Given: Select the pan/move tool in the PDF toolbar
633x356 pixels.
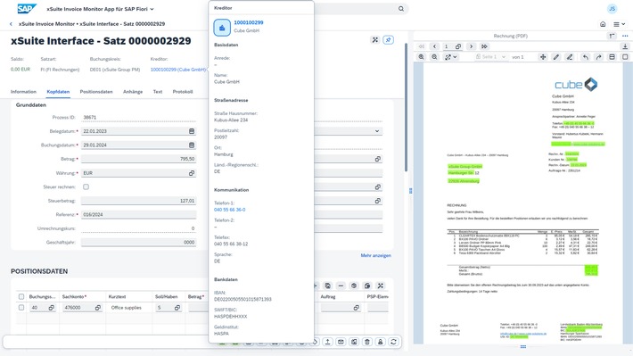Looking at the screenshot, I should (543, 57).
